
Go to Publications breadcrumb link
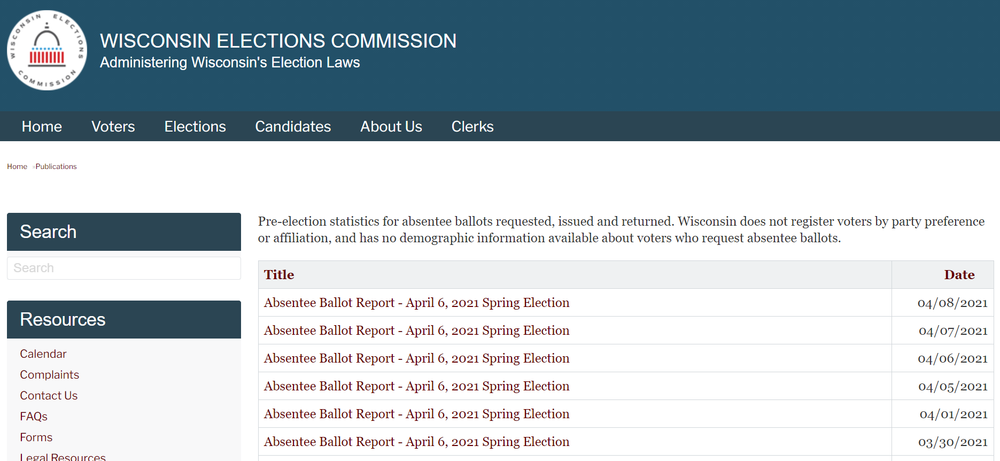click(56, 166)
